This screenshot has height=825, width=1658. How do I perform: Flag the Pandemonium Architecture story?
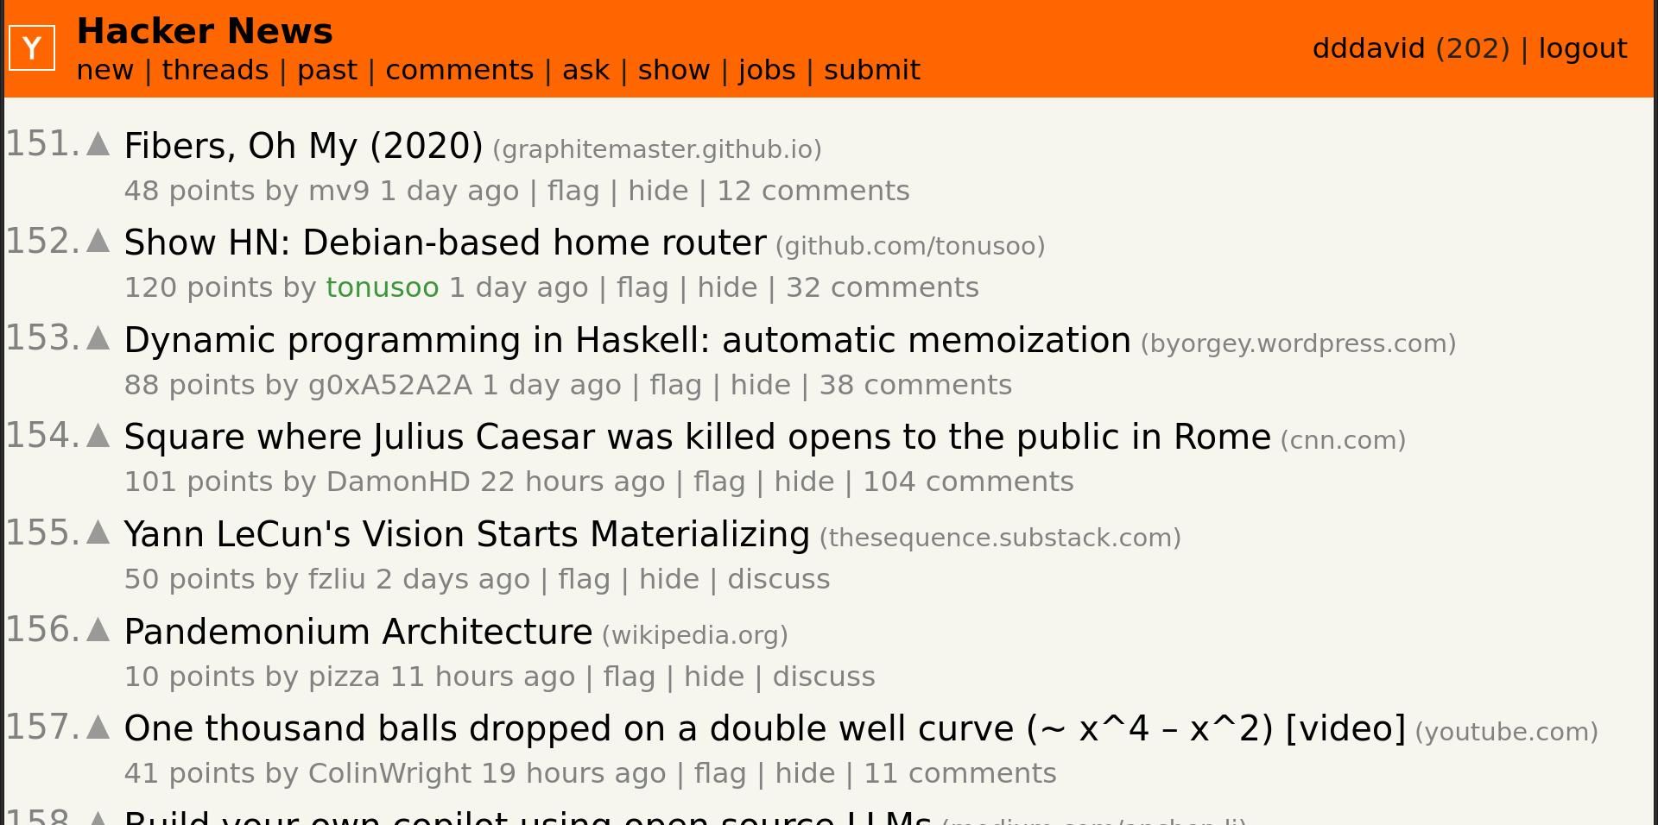(x=629, y=677)
